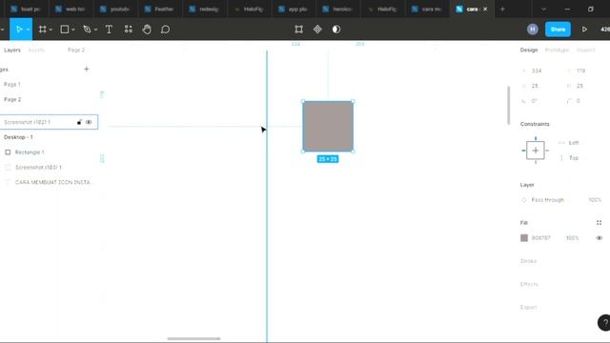Click the user avatar H

(533, 30)
